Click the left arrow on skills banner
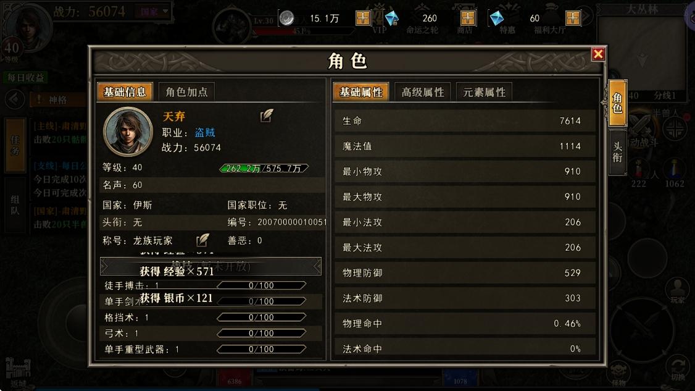 click(104, 266)
